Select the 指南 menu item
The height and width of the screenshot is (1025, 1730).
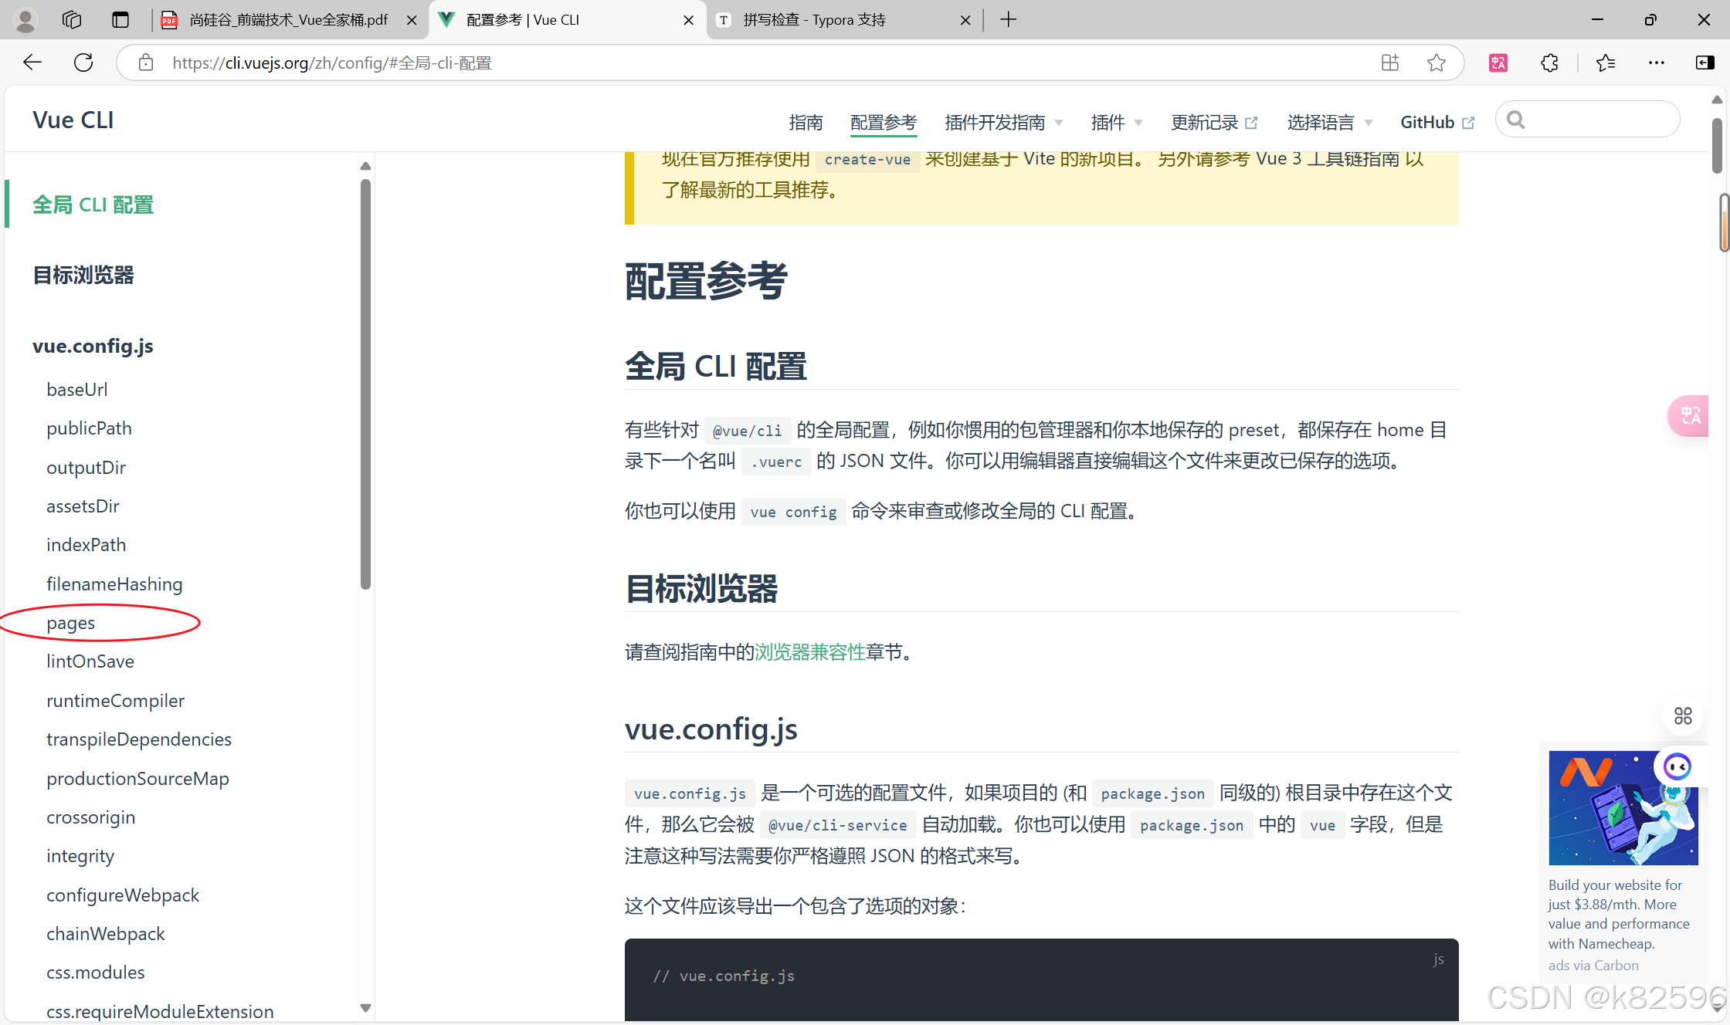coord(806,122)
